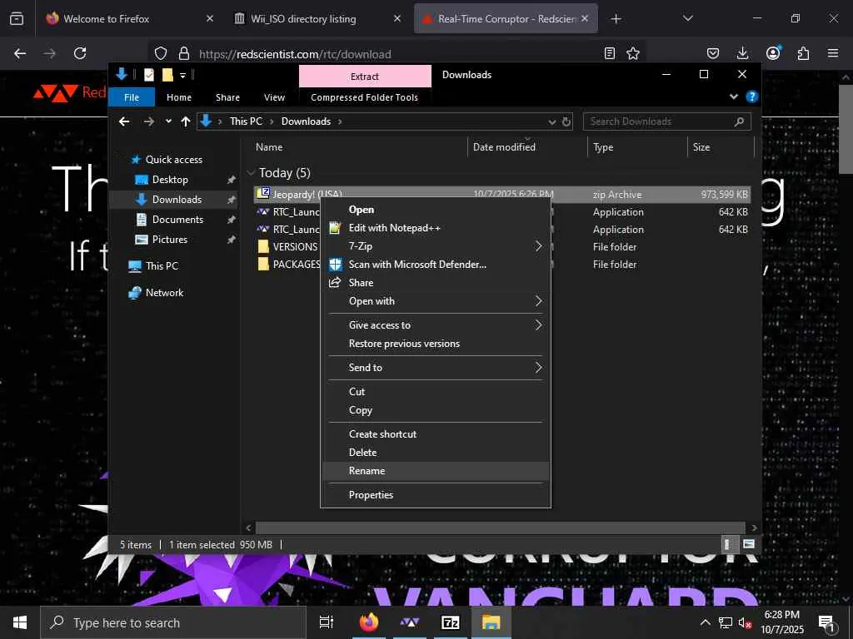This screenshot has width=853, height=639.
Task: Go up one folder level
Action: [x=186, y=121]
